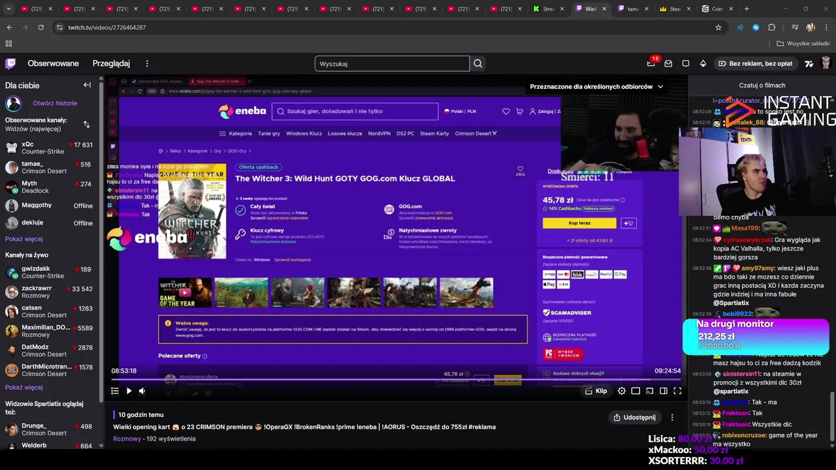
Task: Reload the current page
Action: (x=40, y=27)
